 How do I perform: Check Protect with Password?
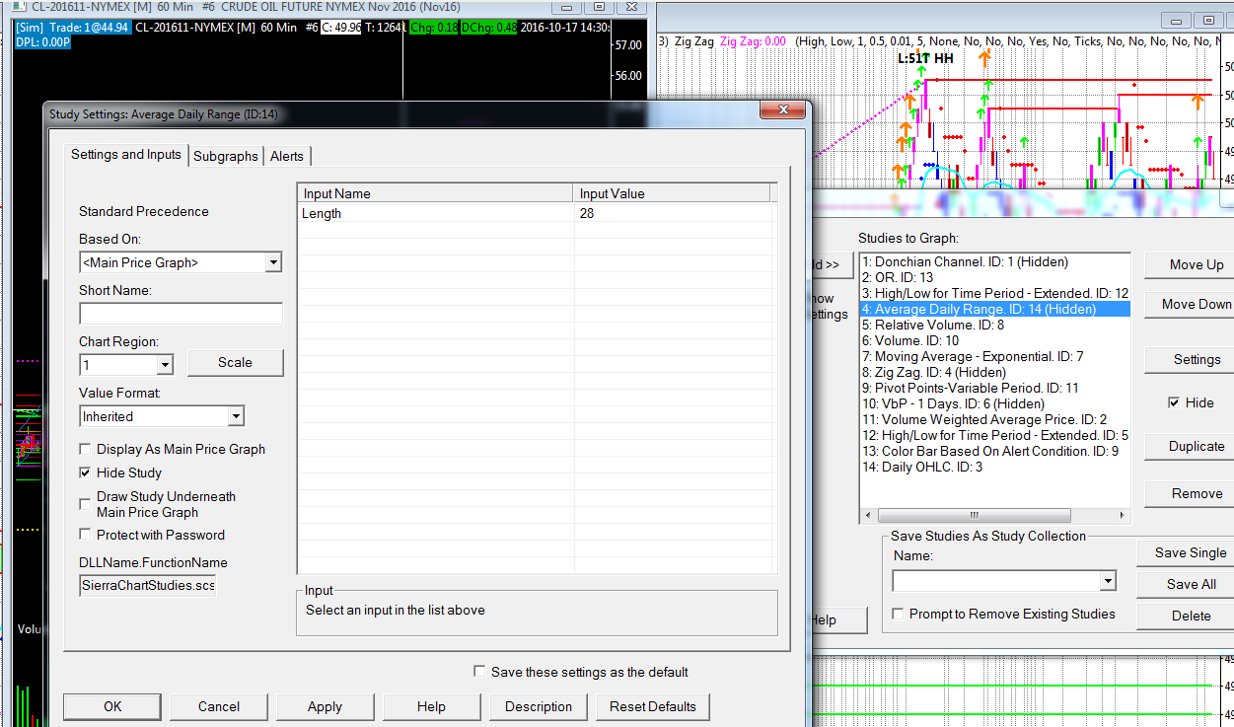tap(86, 535)
